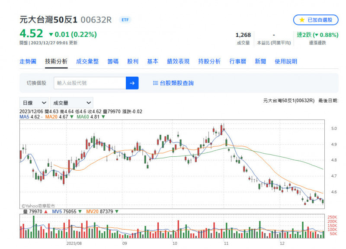Open the 股利 tab
The image size is (346, 249).
tap(133, 61)
